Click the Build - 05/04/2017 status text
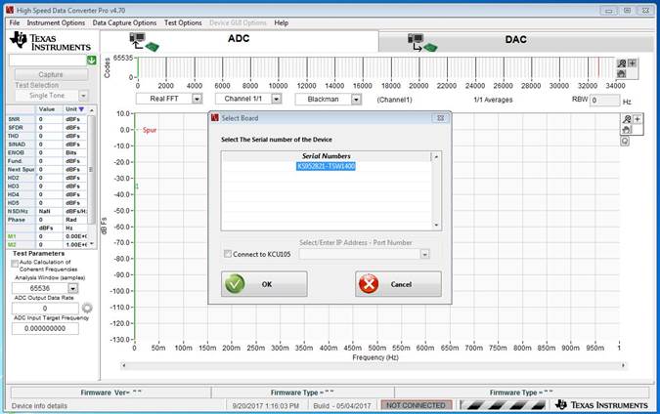 (x=342, y=405)
